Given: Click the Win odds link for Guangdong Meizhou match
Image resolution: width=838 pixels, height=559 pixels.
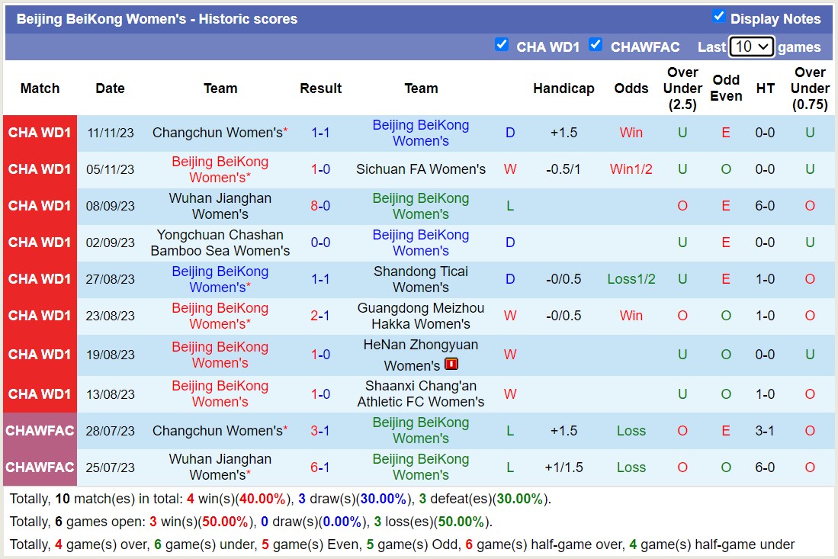Looking at the screenshot, I should tap(631, 316).
